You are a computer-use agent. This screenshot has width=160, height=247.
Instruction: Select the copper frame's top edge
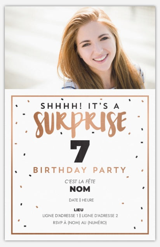[80, 96]
